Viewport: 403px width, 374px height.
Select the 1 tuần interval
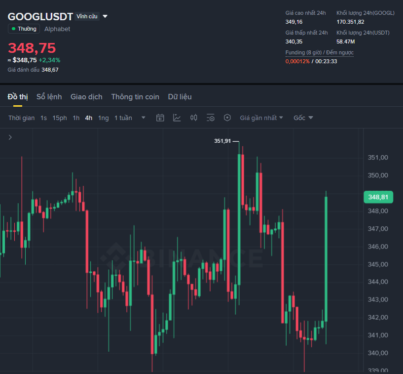tap(123, 118)
